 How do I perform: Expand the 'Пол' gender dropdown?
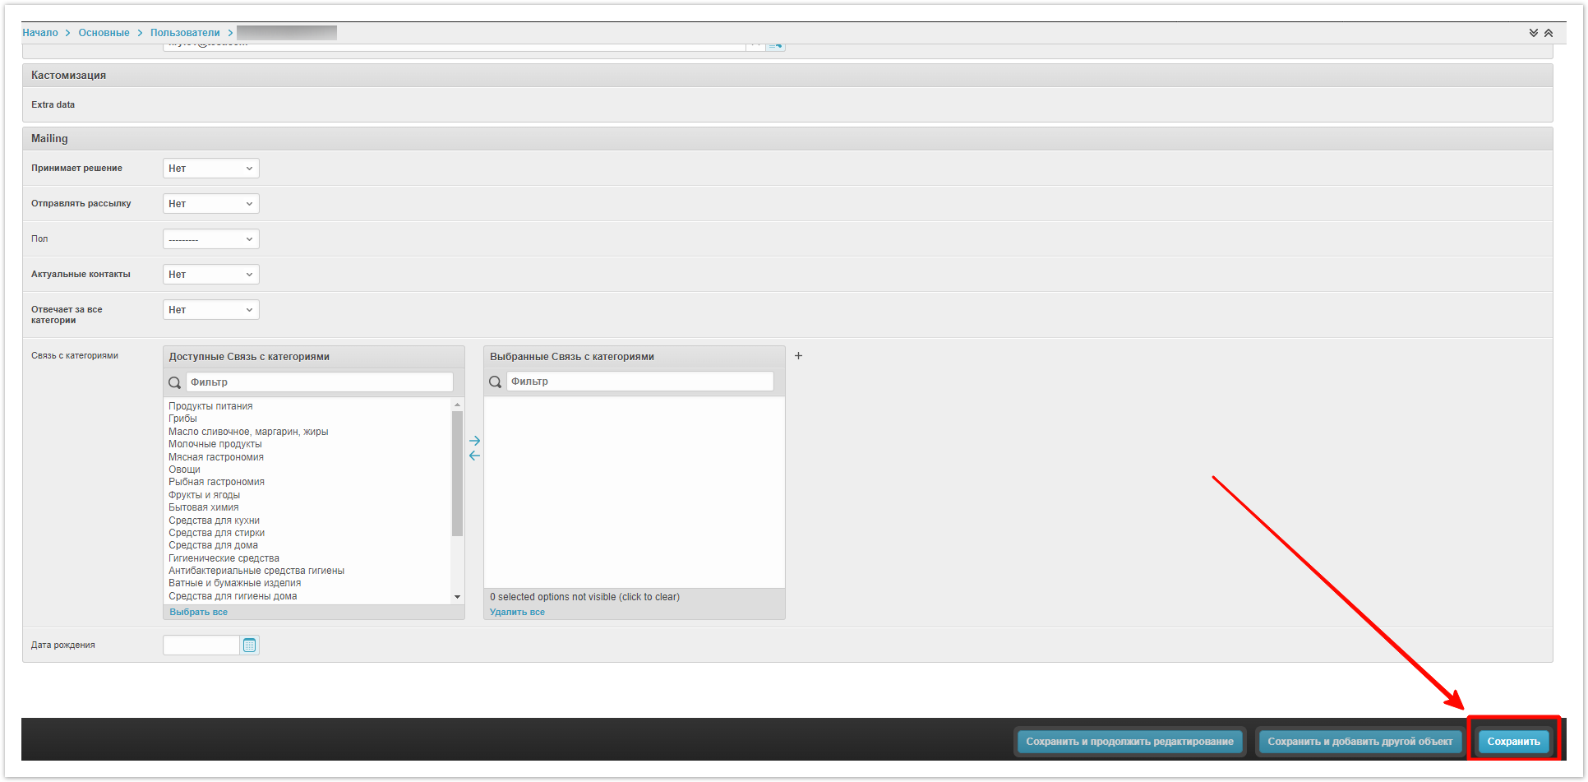tap(210, 239)
